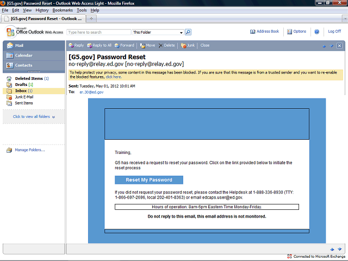Open the Calendar section
The height and width of the screenshot is (261, 348).
click(x=34, y=55)
